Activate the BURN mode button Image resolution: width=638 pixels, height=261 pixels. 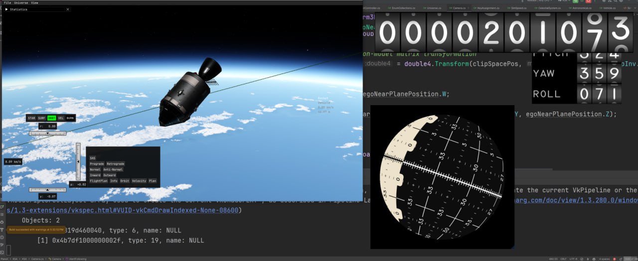point(70,118)
